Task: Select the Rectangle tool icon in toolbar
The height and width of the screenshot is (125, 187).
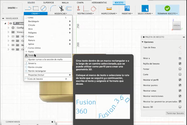Action: click(x=36, y=8)
